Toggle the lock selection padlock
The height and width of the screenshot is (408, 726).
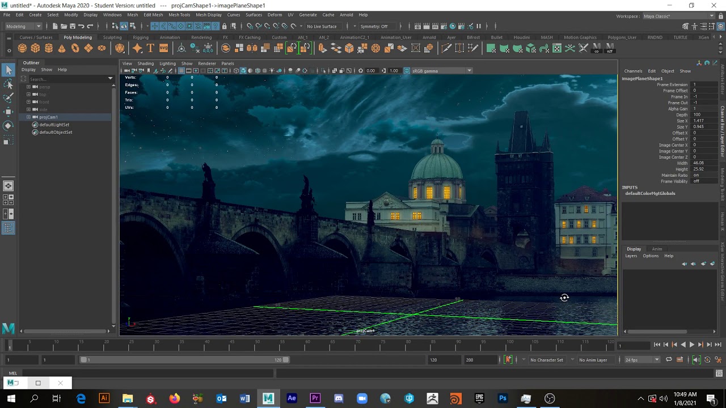pyautogui.click(x=225, y=26)
